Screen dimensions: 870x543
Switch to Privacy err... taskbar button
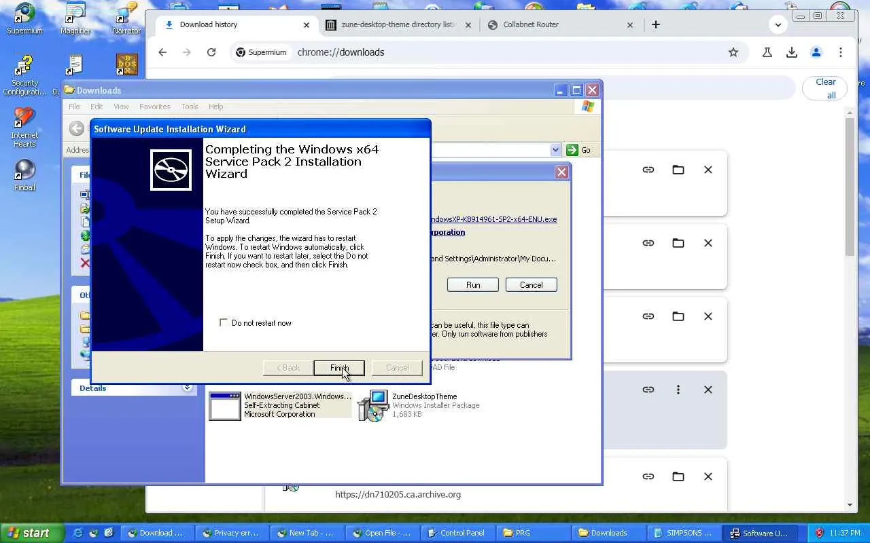pyautogui.click(x=231, y=533)
